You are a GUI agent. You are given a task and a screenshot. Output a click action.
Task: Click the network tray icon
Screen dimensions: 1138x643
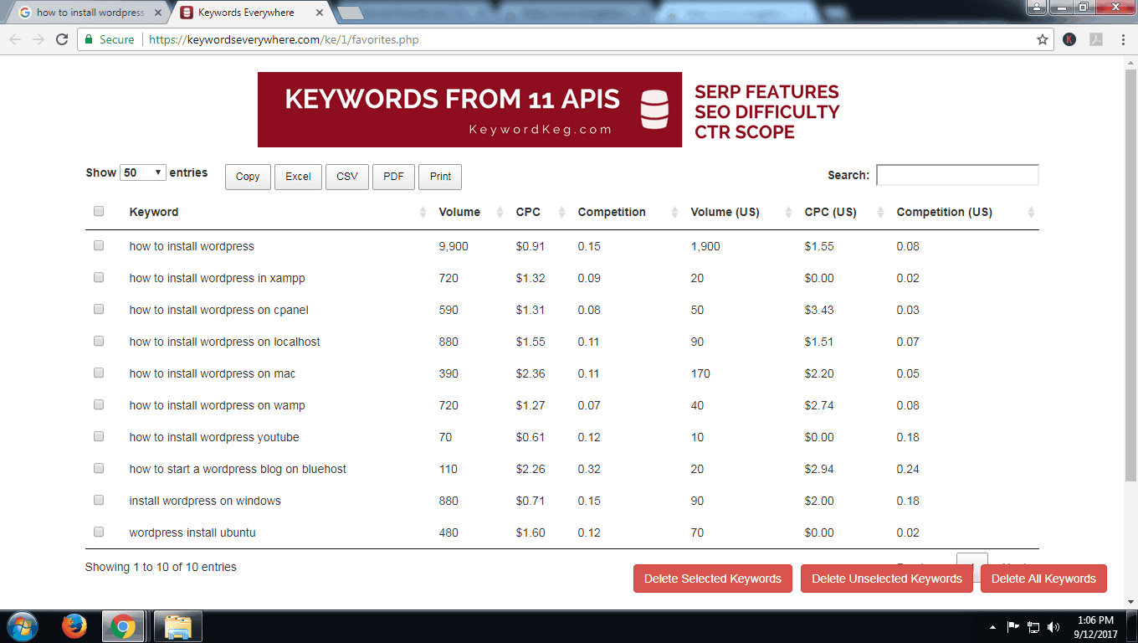(x=1033, y=626)
